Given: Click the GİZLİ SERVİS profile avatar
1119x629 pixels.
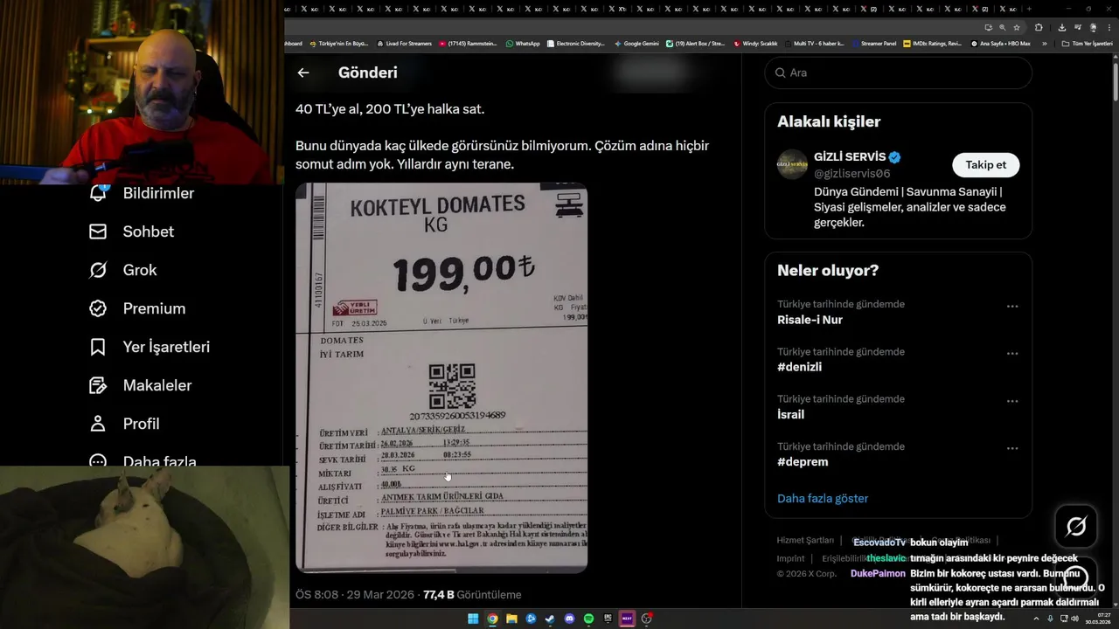Looking at the screenshot, I should coord(792,164).
